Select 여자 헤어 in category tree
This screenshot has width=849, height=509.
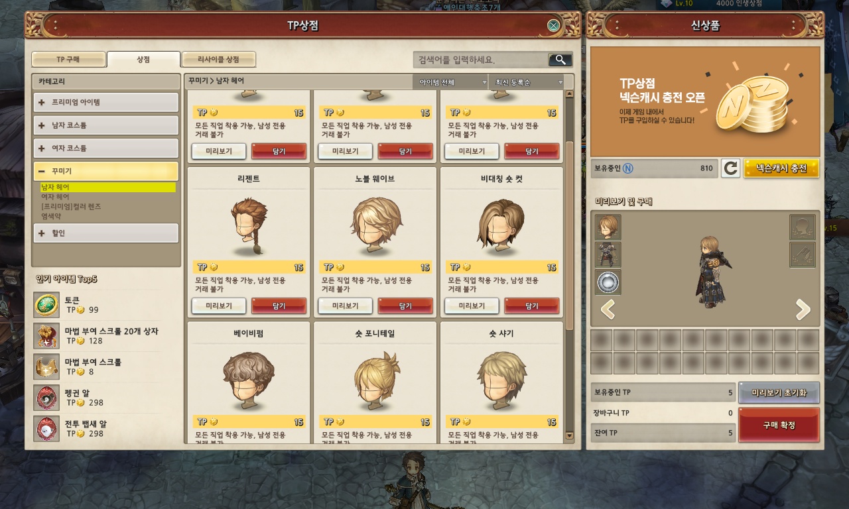[55, 197]
